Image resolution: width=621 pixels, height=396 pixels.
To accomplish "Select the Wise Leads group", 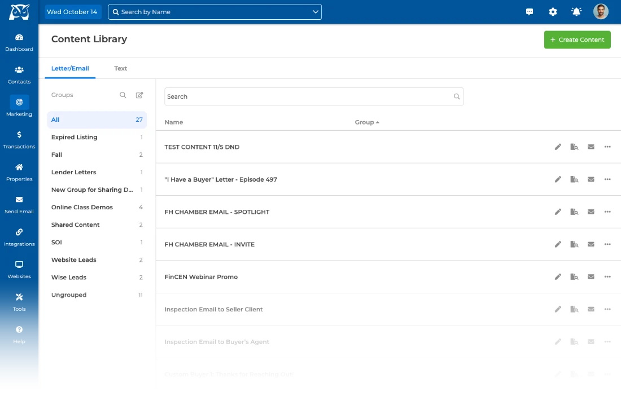I will (97, 278).
